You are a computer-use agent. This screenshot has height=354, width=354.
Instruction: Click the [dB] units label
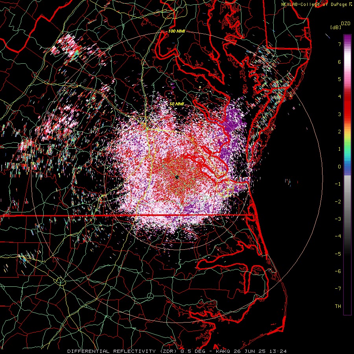pos(336,28)
